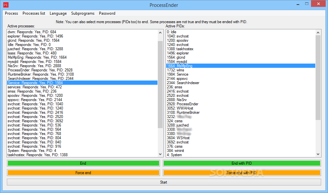The height and width of the screenshot is (193, 328).
Task: Open the Password menu
Action: pos(107,13)
